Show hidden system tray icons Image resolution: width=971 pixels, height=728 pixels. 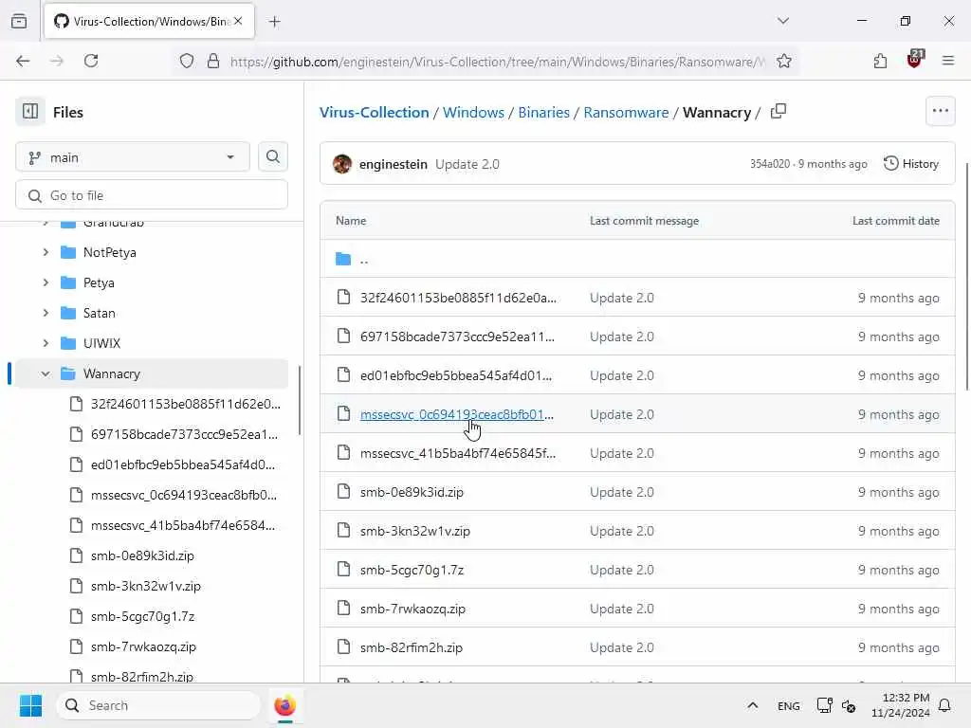pos(752,705)
